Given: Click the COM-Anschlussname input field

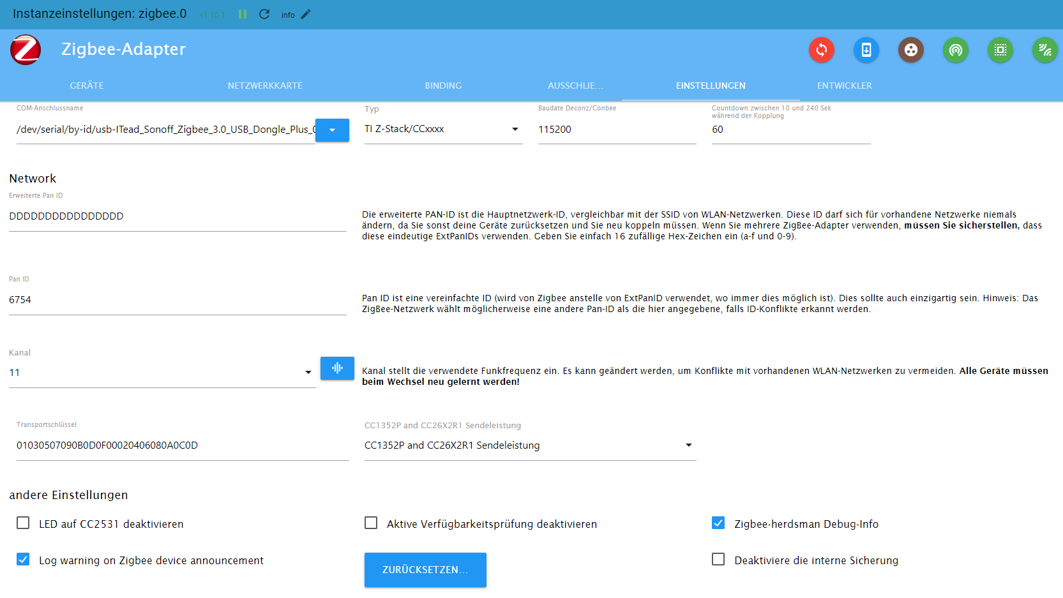Looking at the screenshot, I should click(166, 130).
